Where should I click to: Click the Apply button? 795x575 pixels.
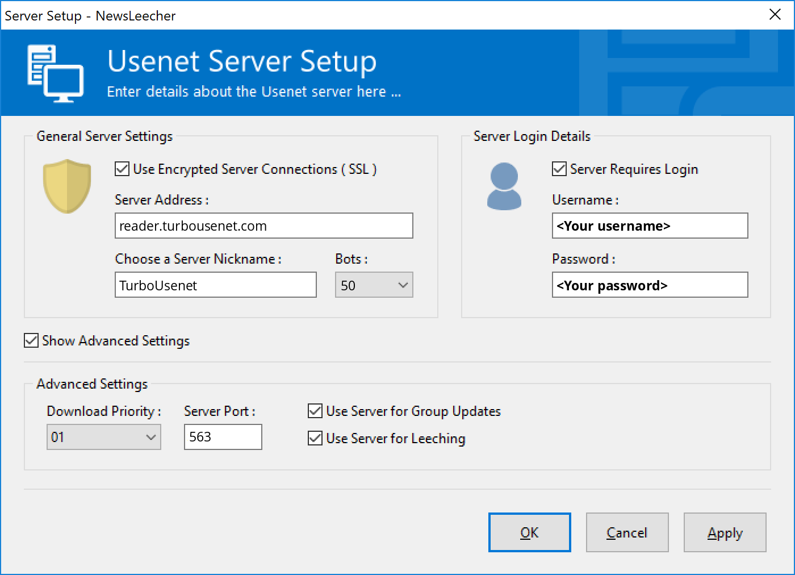[725, 532]
